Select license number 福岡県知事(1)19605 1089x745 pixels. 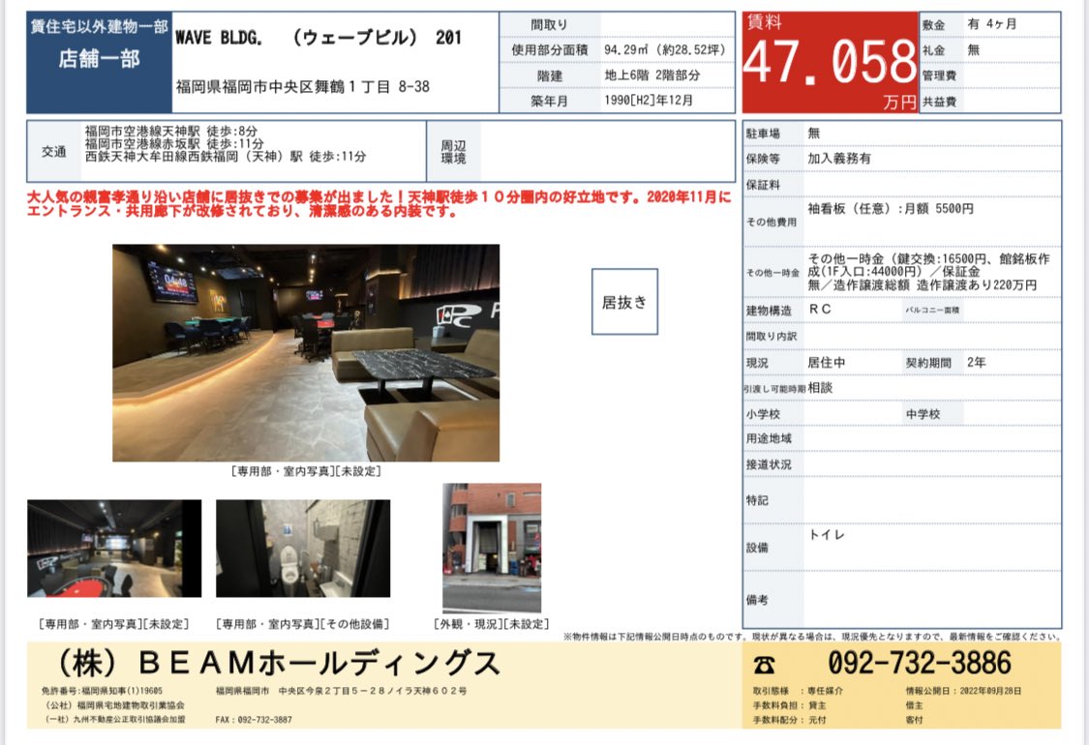(122, 691)
